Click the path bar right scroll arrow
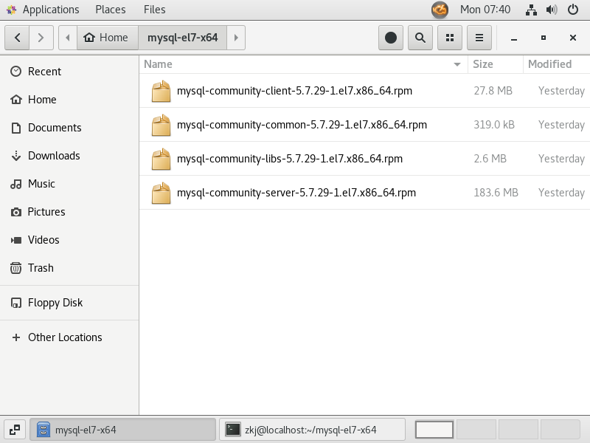 [x=236, y=38]
